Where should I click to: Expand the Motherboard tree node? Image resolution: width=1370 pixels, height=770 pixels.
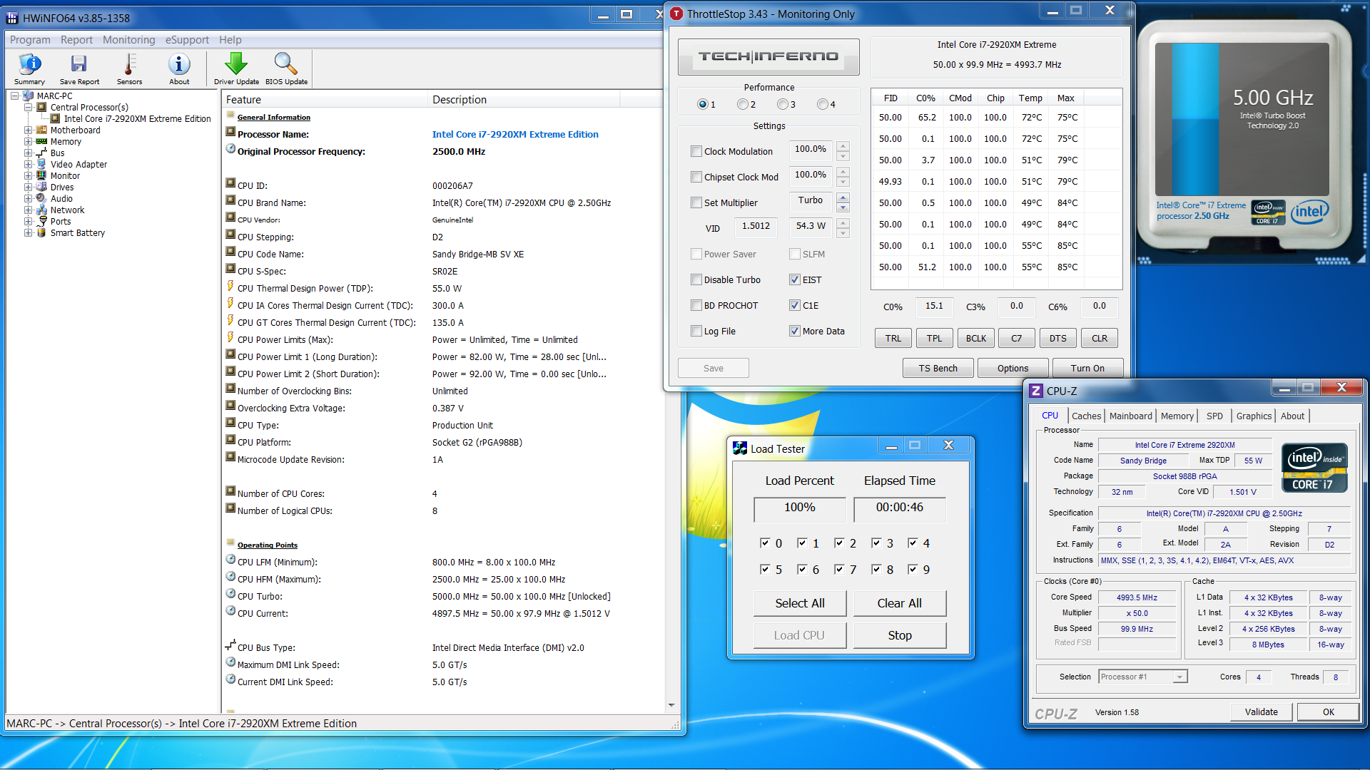(28, 130)
